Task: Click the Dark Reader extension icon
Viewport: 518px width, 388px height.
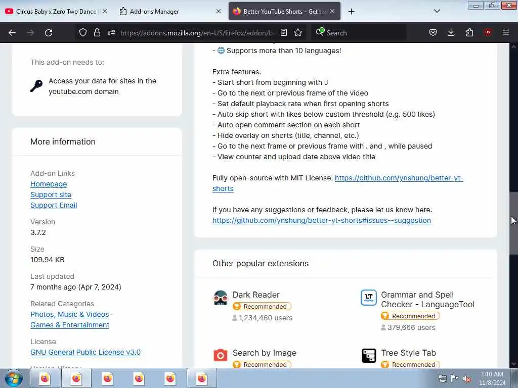Action: (221, 298)
